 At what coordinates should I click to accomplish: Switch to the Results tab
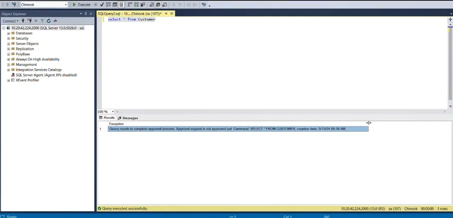coord(107,118)
